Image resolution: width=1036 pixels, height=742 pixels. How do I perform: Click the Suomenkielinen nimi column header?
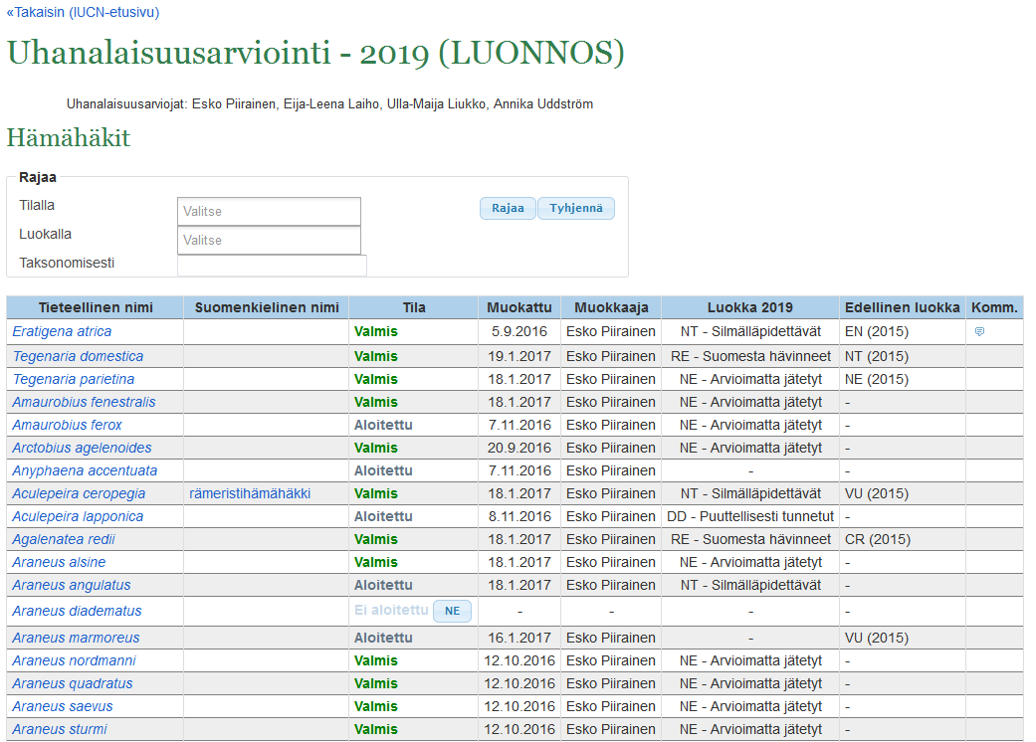click(x=267, y=307)
